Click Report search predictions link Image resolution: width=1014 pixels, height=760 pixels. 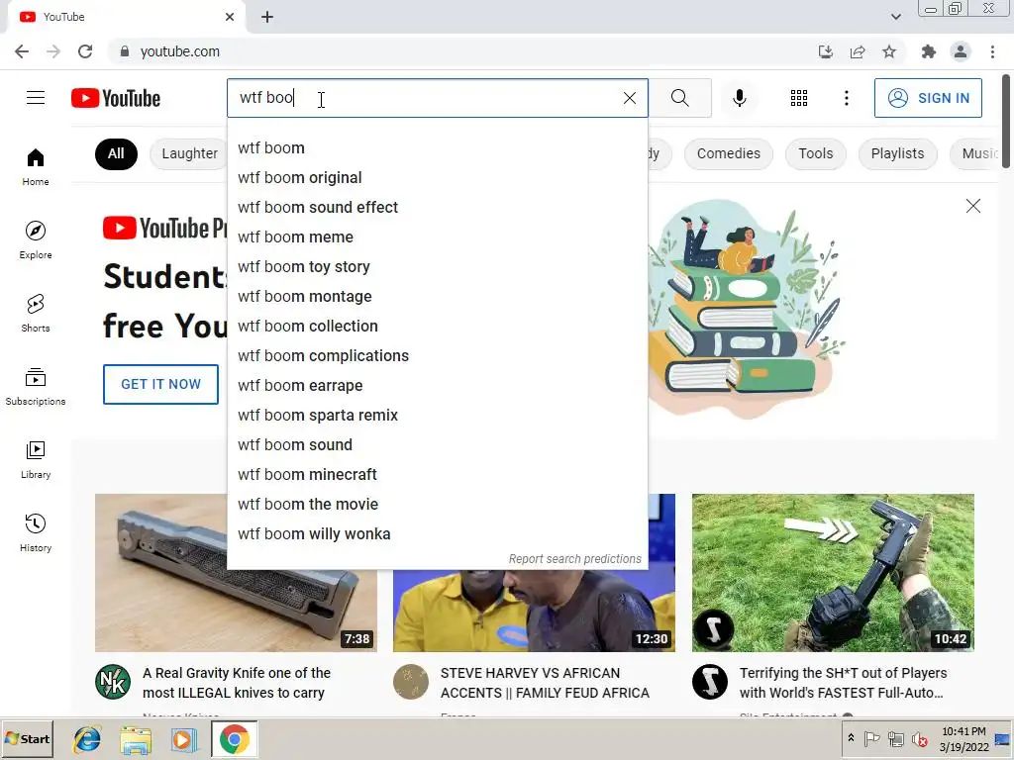click(575, 559)
